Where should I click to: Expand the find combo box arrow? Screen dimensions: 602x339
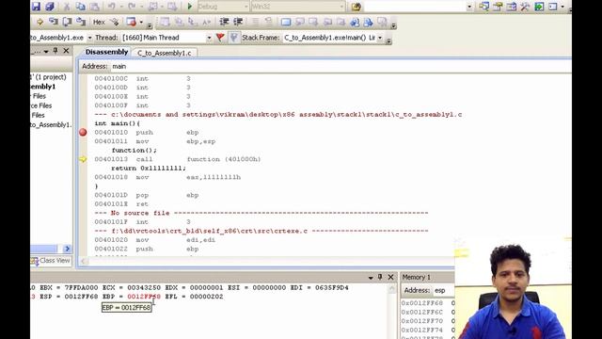(x=469, y=7)
